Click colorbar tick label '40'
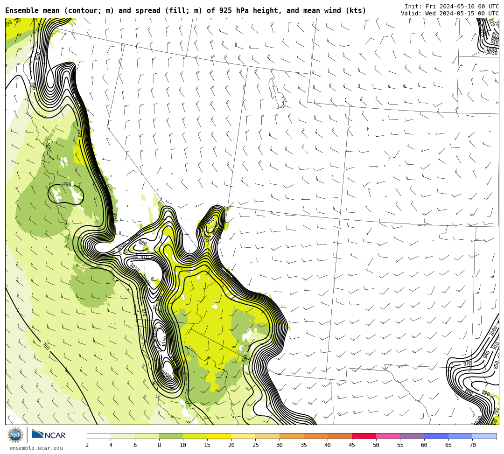This screenshot has height=454, width=504. (328, 445)
